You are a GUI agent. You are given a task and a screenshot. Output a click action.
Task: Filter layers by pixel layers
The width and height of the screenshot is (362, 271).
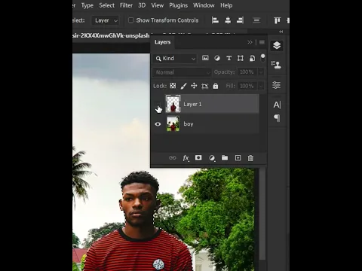coord(205,58)
